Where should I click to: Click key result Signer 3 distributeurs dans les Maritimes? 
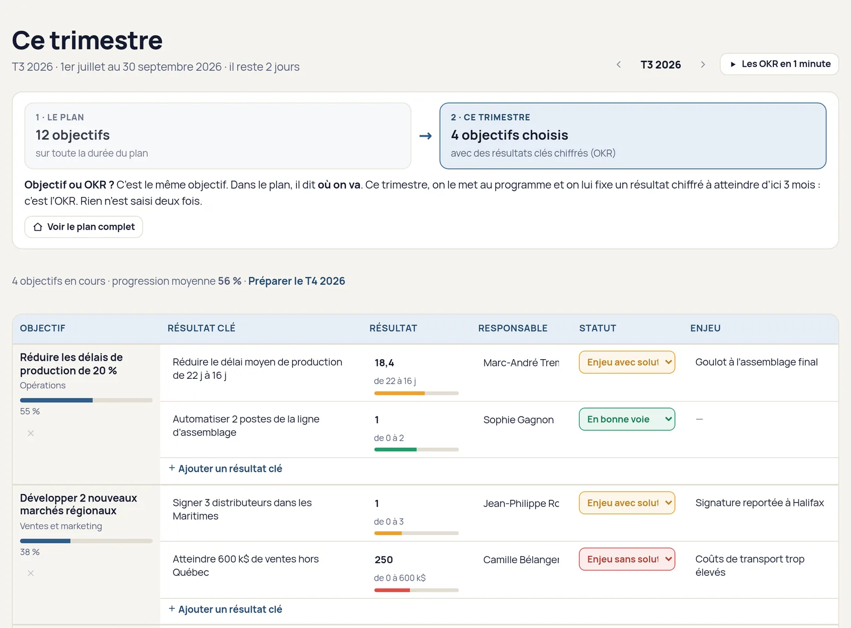pyautogui.click(x=242, y=509)
